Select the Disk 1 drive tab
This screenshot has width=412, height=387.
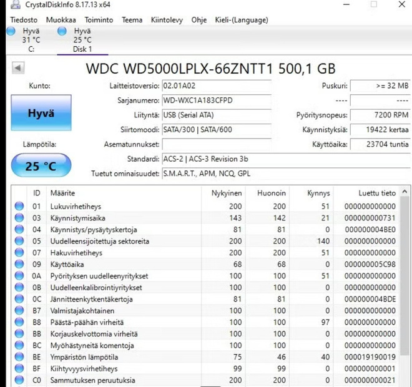tap(82, 40)
